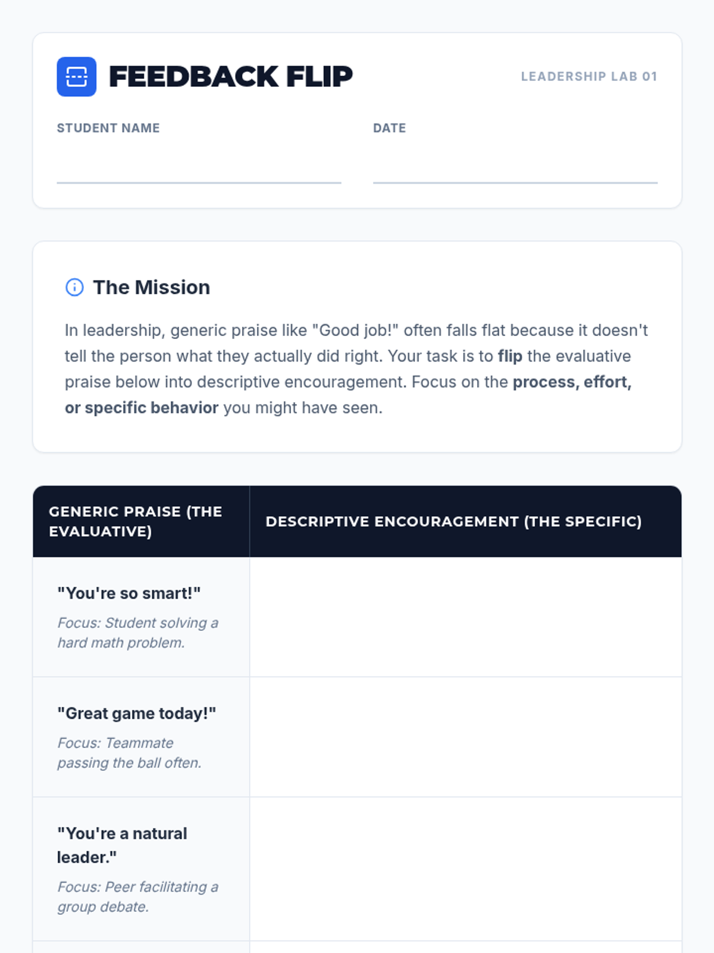
Task: Click the Date input line
Action: (515, 166)
